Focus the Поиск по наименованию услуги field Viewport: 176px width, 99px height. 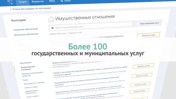pyautogui.click(x=91, y=26)
